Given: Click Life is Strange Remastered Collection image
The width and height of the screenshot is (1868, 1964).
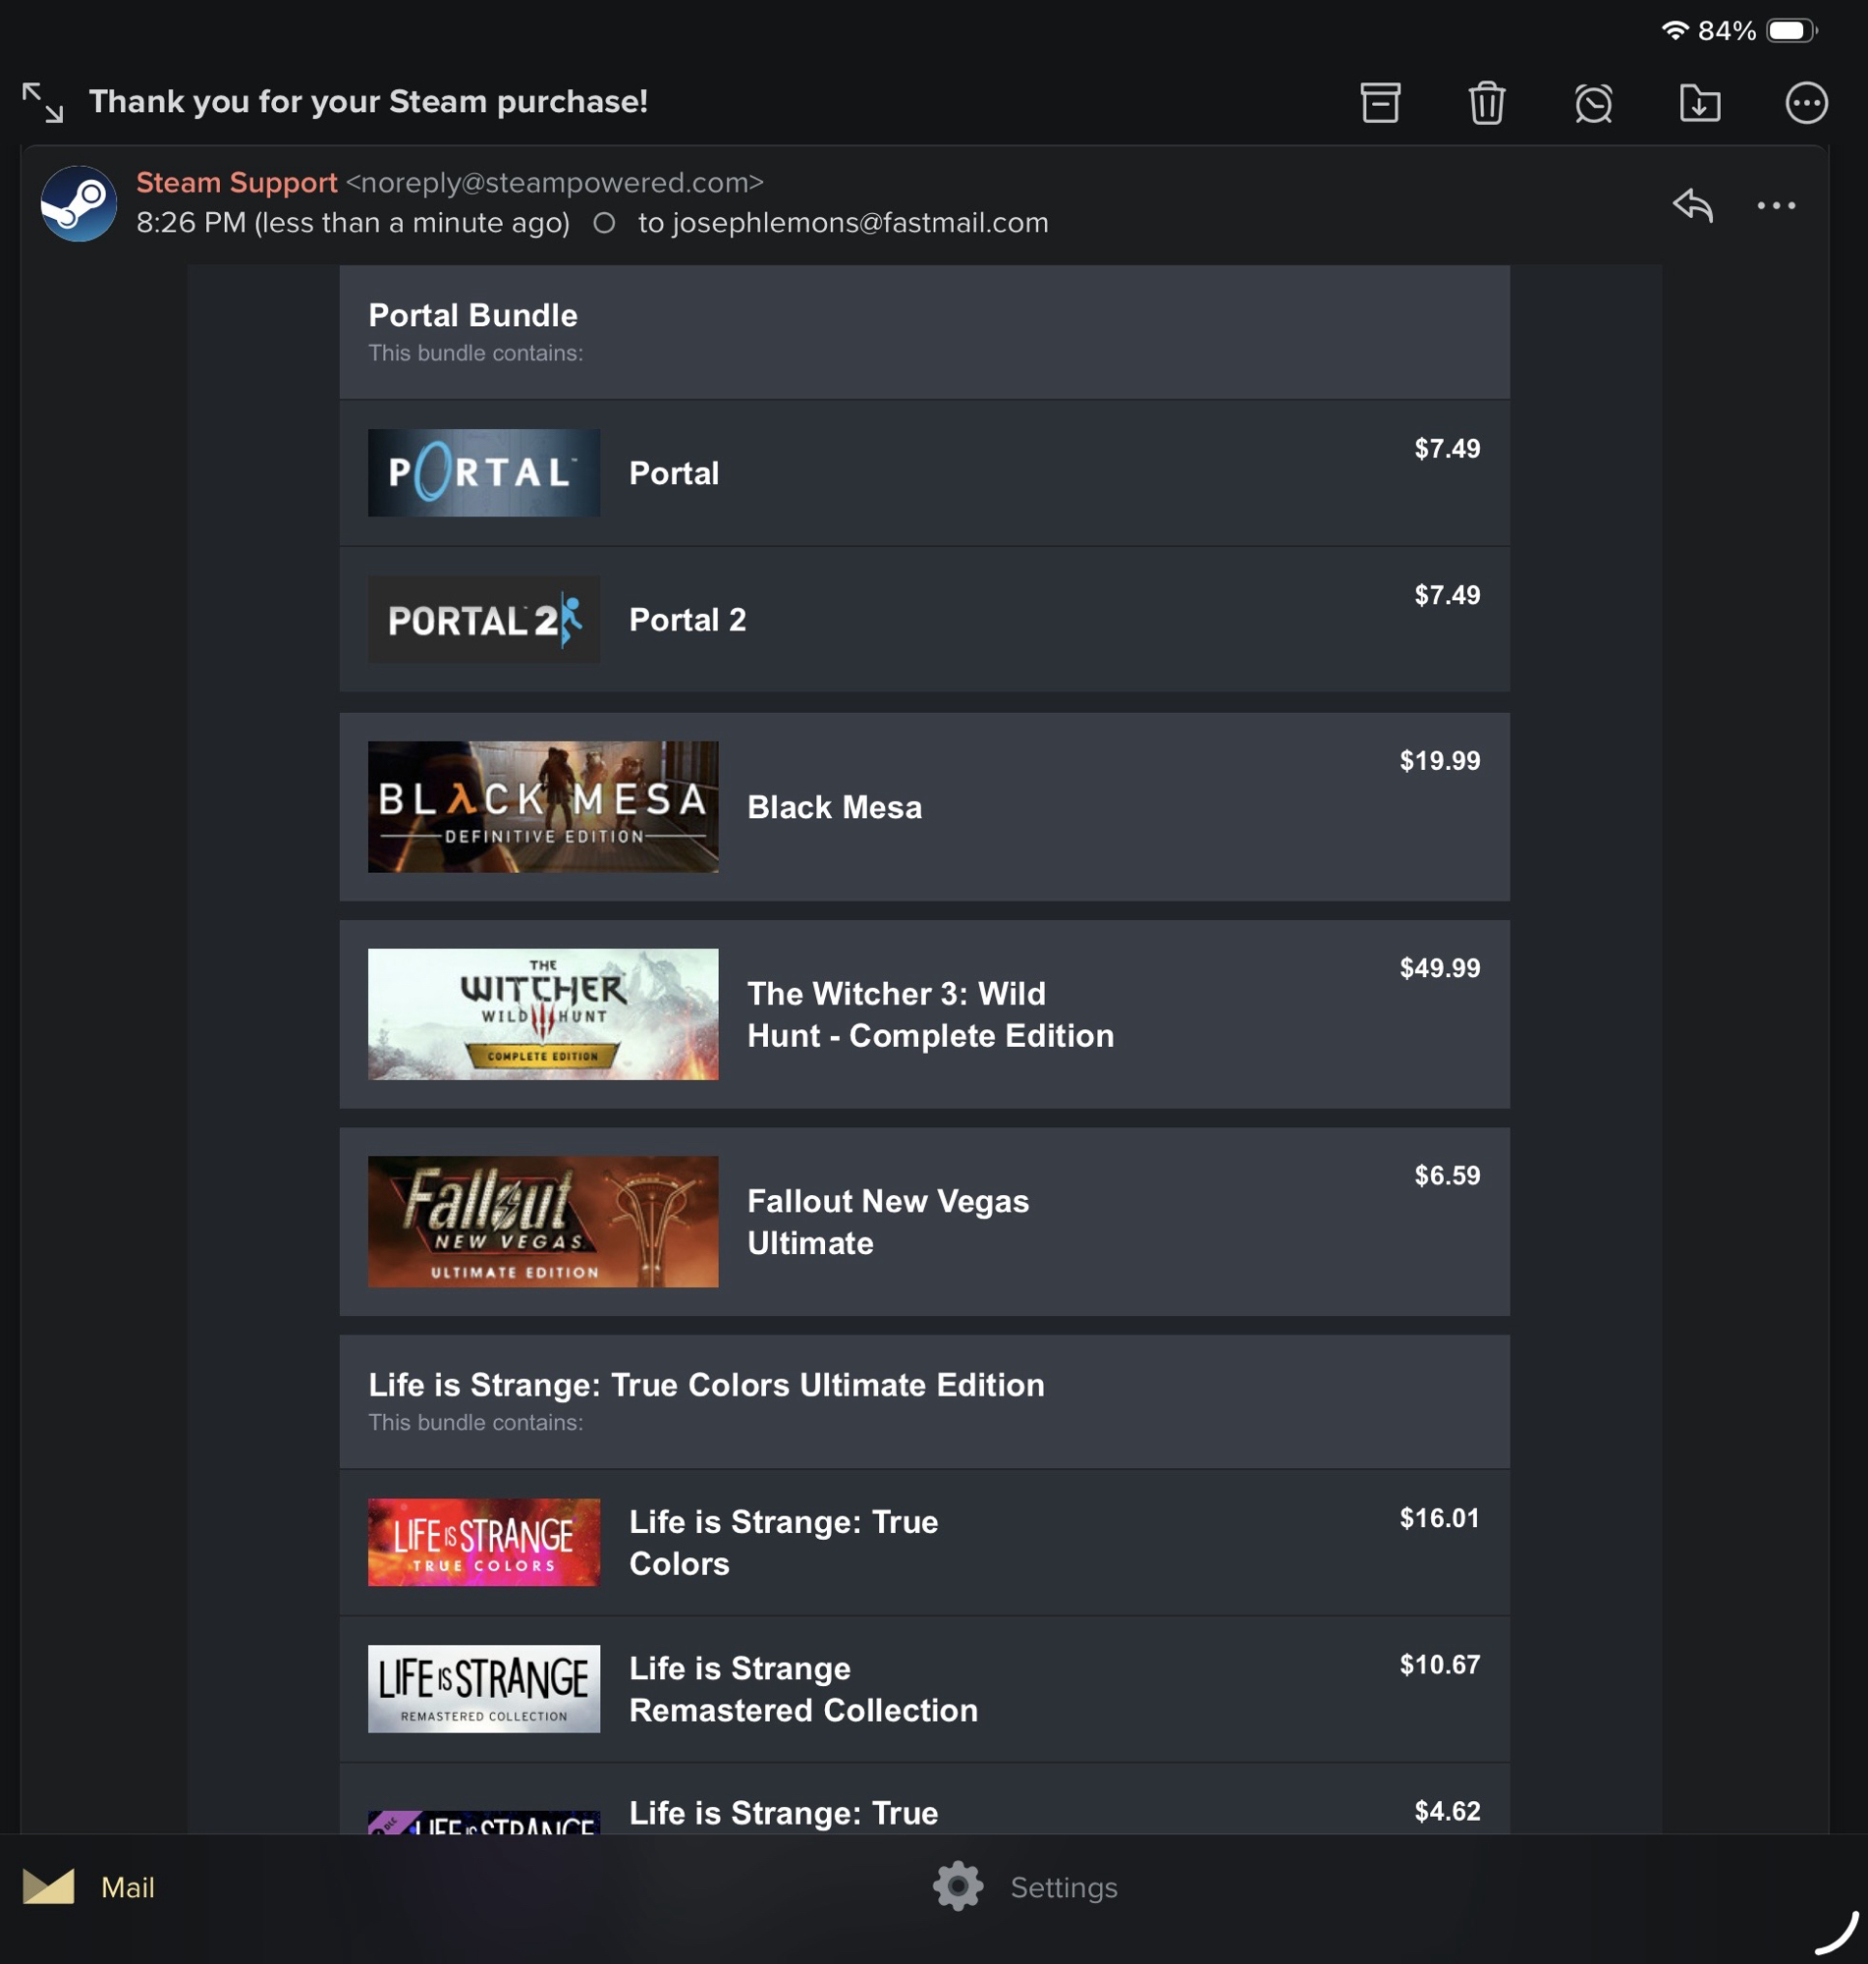Looking at the screenshot, I should pyautogui.click(x=484, y=1688).
